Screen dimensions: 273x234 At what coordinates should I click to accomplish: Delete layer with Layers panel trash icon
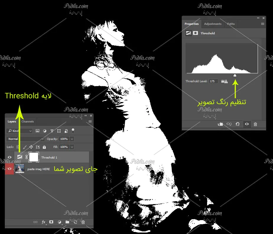(x=83, y=222)
